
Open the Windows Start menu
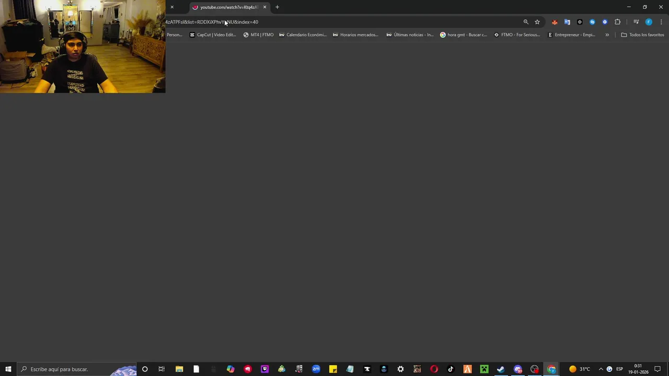8,369
